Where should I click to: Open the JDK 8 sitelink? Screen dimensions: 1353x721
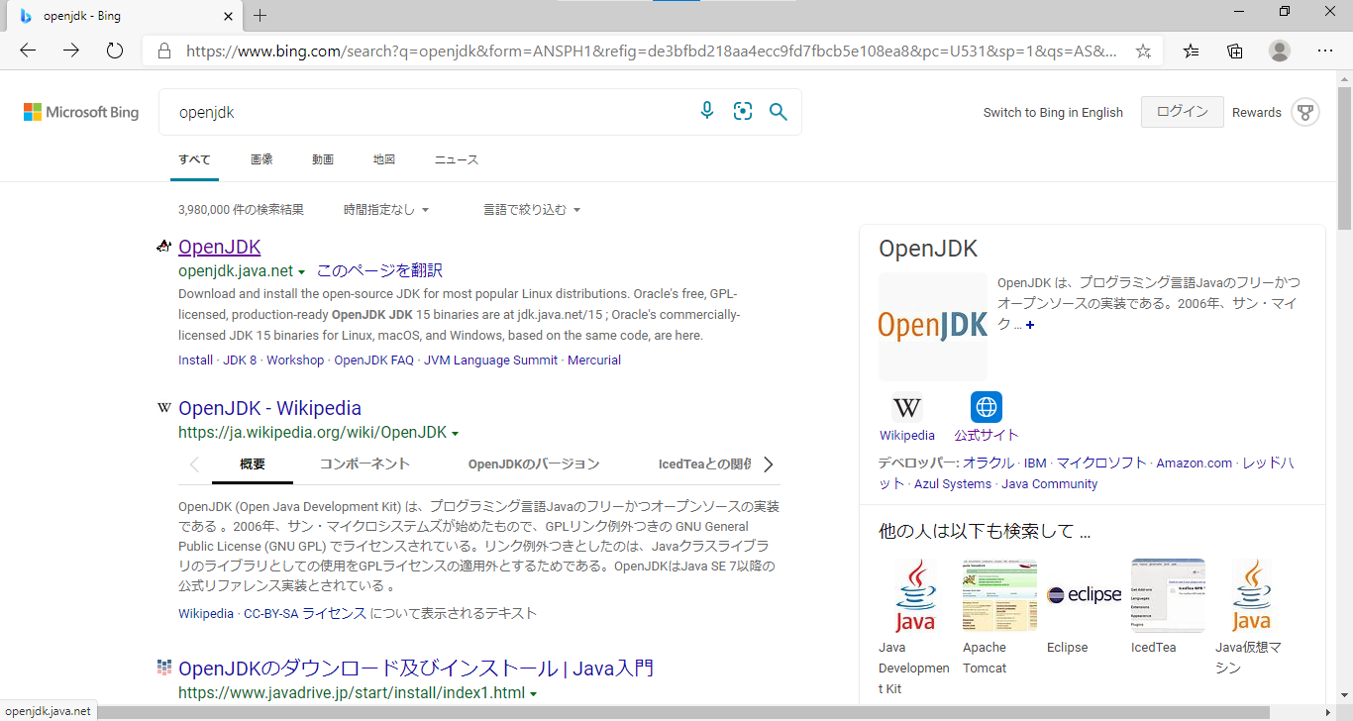coord(240,360)
